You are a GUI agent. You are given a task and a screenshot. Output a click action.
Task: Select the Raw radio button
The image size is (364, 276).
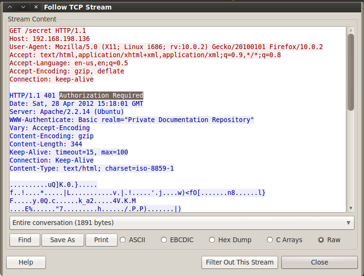(321, 240)
